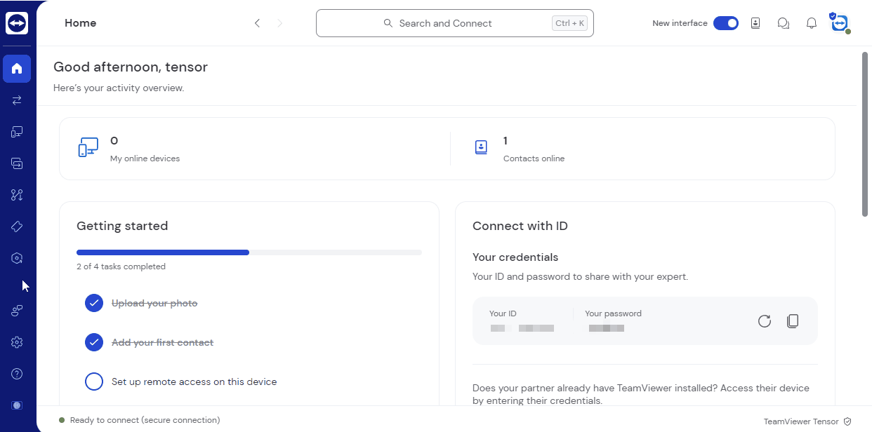Copy your password using the copy icon
Image resolution: width=872 pixels, height=432 pixels.
(x=793, y=320)
